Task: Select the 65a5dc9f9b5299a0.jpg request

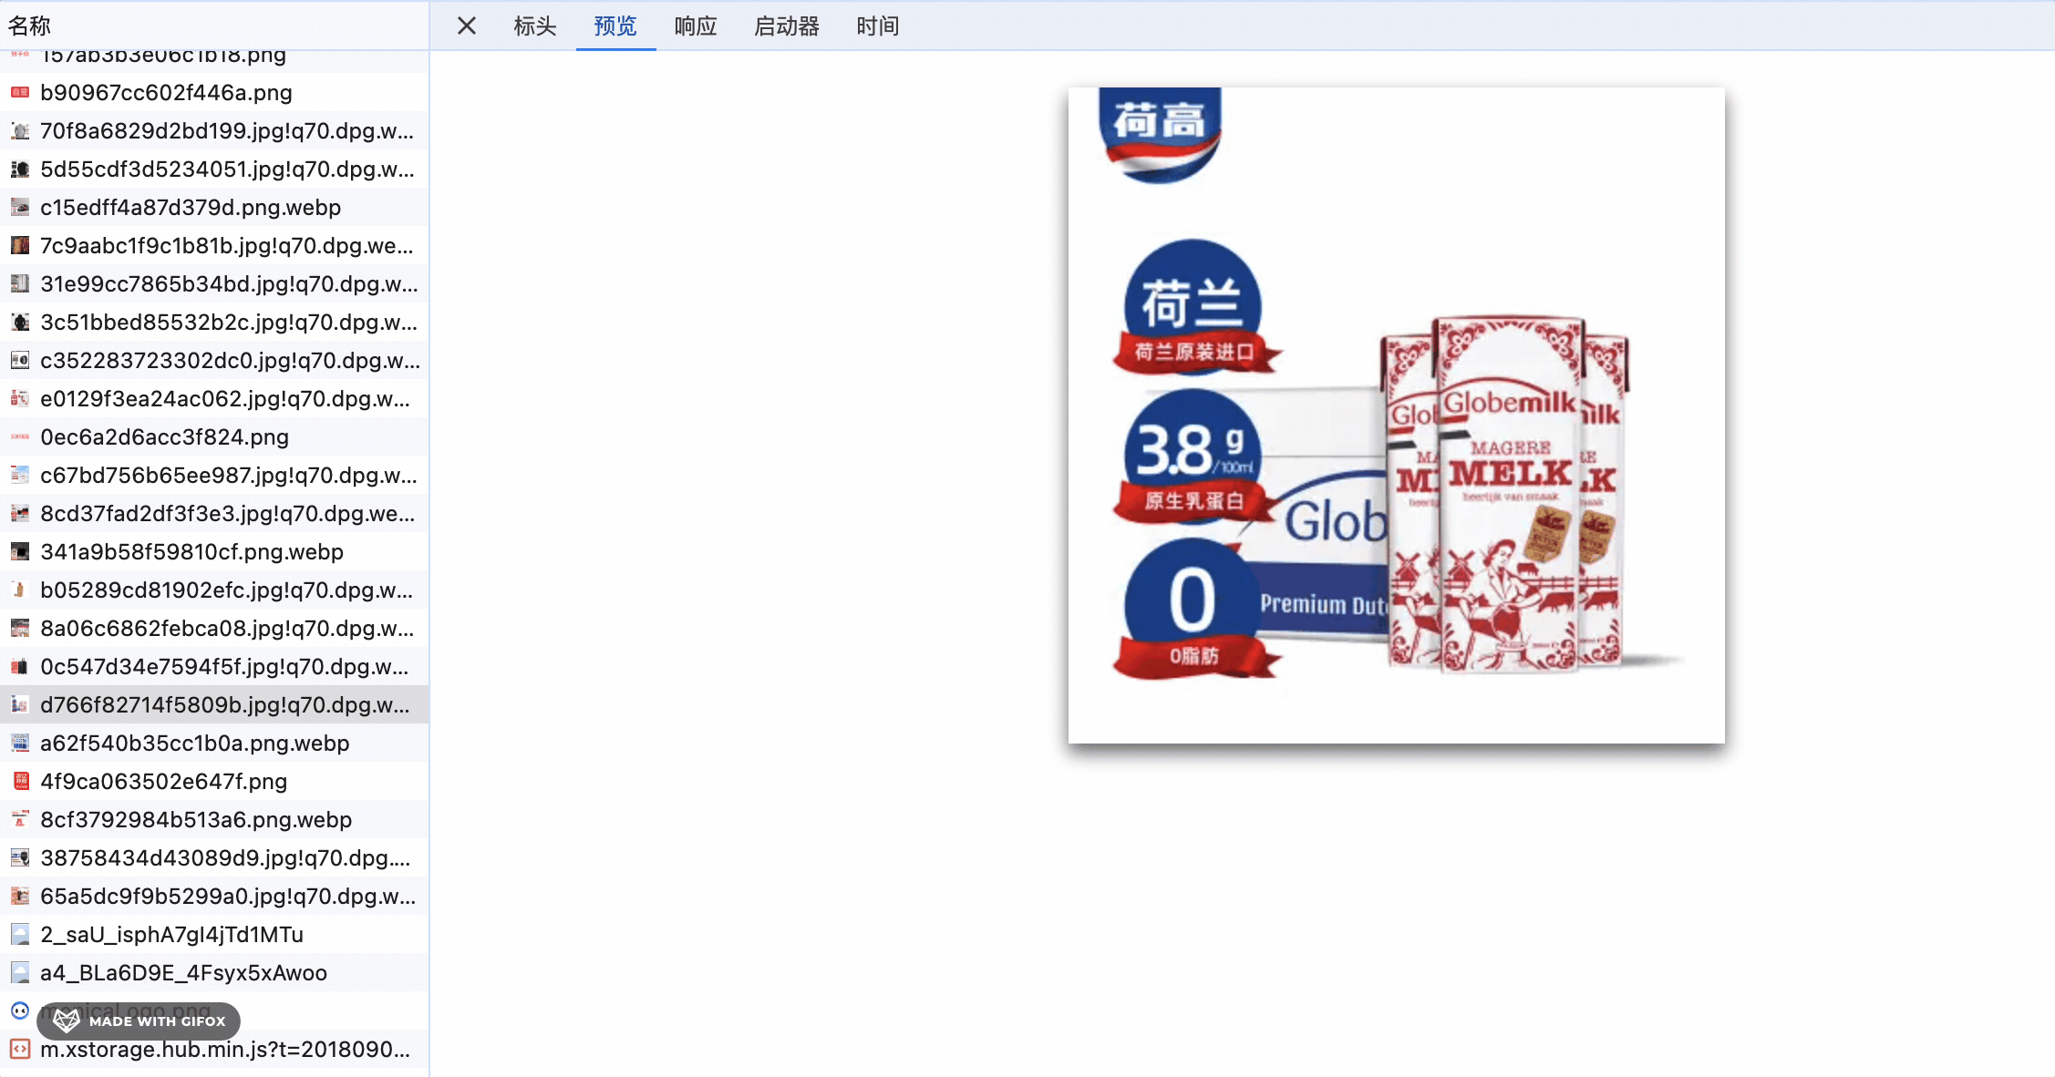Action: [x=228, y=896]
